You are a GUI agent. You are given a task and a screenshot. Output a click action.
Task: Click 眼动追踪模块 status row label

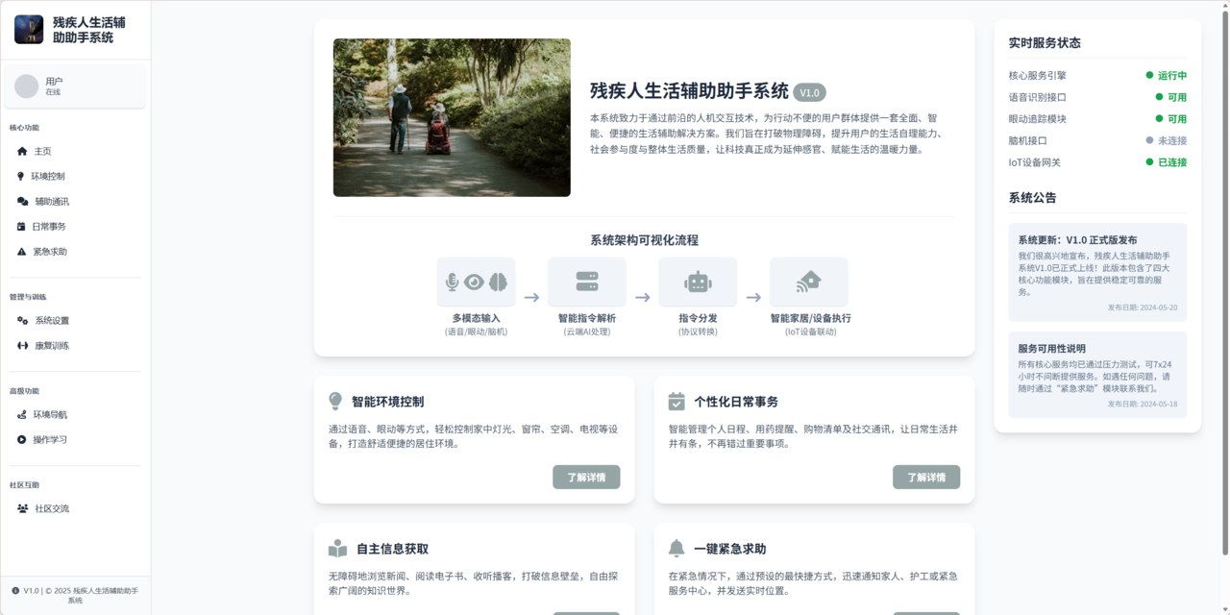coord(1037,119)
